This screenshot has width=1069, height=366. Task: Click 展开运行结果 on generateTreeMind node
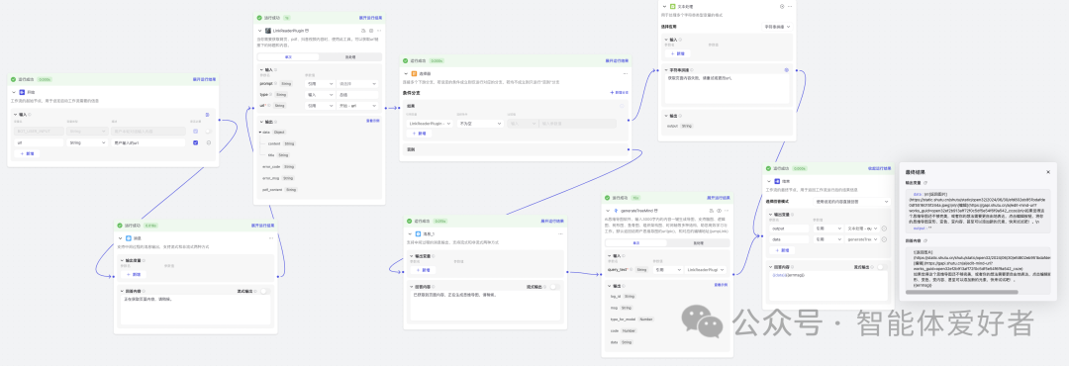click(x=719, y=198)
